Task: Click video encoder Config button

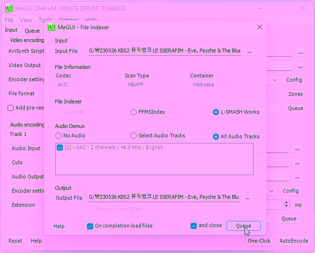Action: click(x=294, y=80)
